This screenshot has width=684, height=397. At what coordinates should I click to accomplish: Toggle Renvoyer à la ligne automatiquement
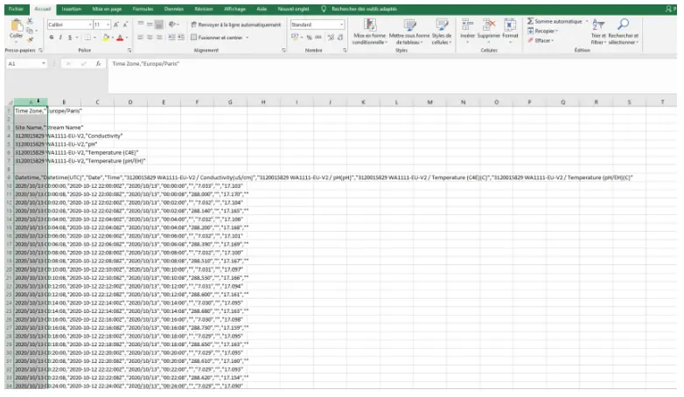pos(236,24)
